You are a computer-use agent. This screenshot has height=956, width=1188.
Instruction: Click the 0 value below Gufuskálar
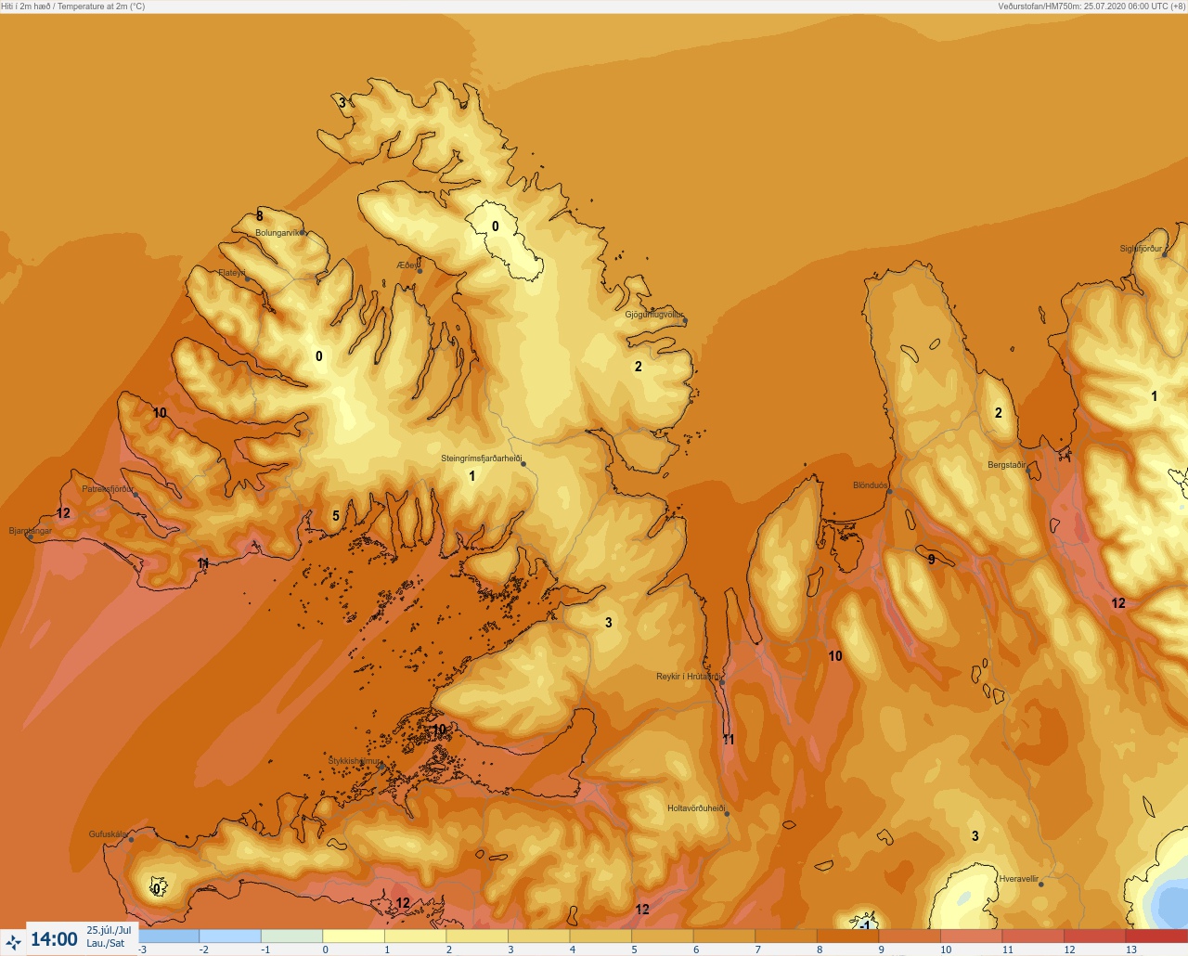pyautogui.click(x=156, y=889)
